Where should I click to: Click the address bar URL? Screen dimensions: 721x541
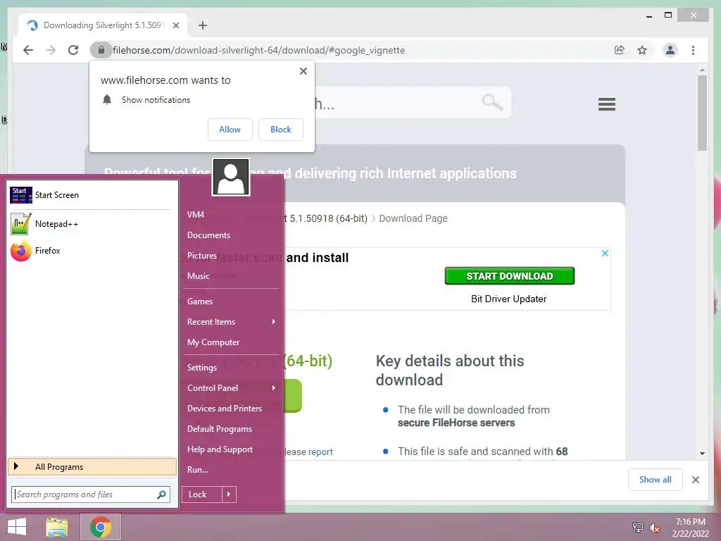[259, 50]
